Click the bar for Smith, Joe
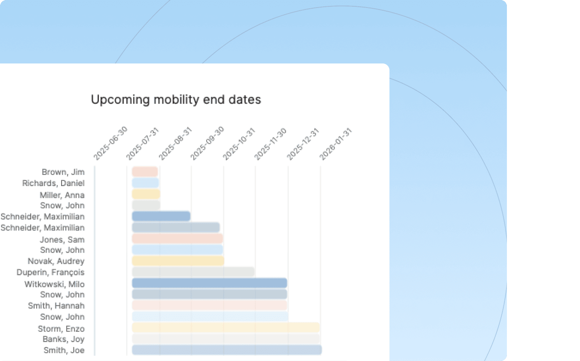The image size is (580, 361). pyautogui.click(x=227, y=350)
